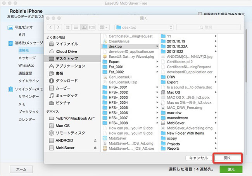Select the desktop folder in middle column
The image size is (252, 176).
point(130,46)
